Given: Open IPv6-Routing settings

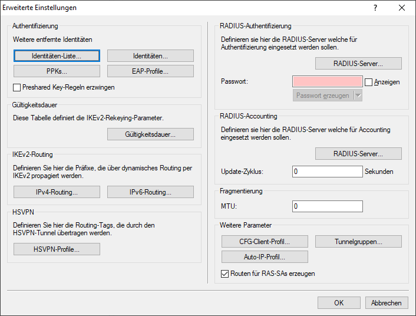Looking at the screenshot, I should [150, 192].
